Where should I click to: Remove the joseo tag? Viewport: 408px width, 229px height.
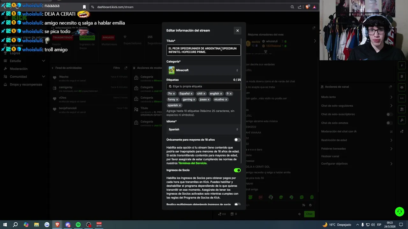[208, 100]
